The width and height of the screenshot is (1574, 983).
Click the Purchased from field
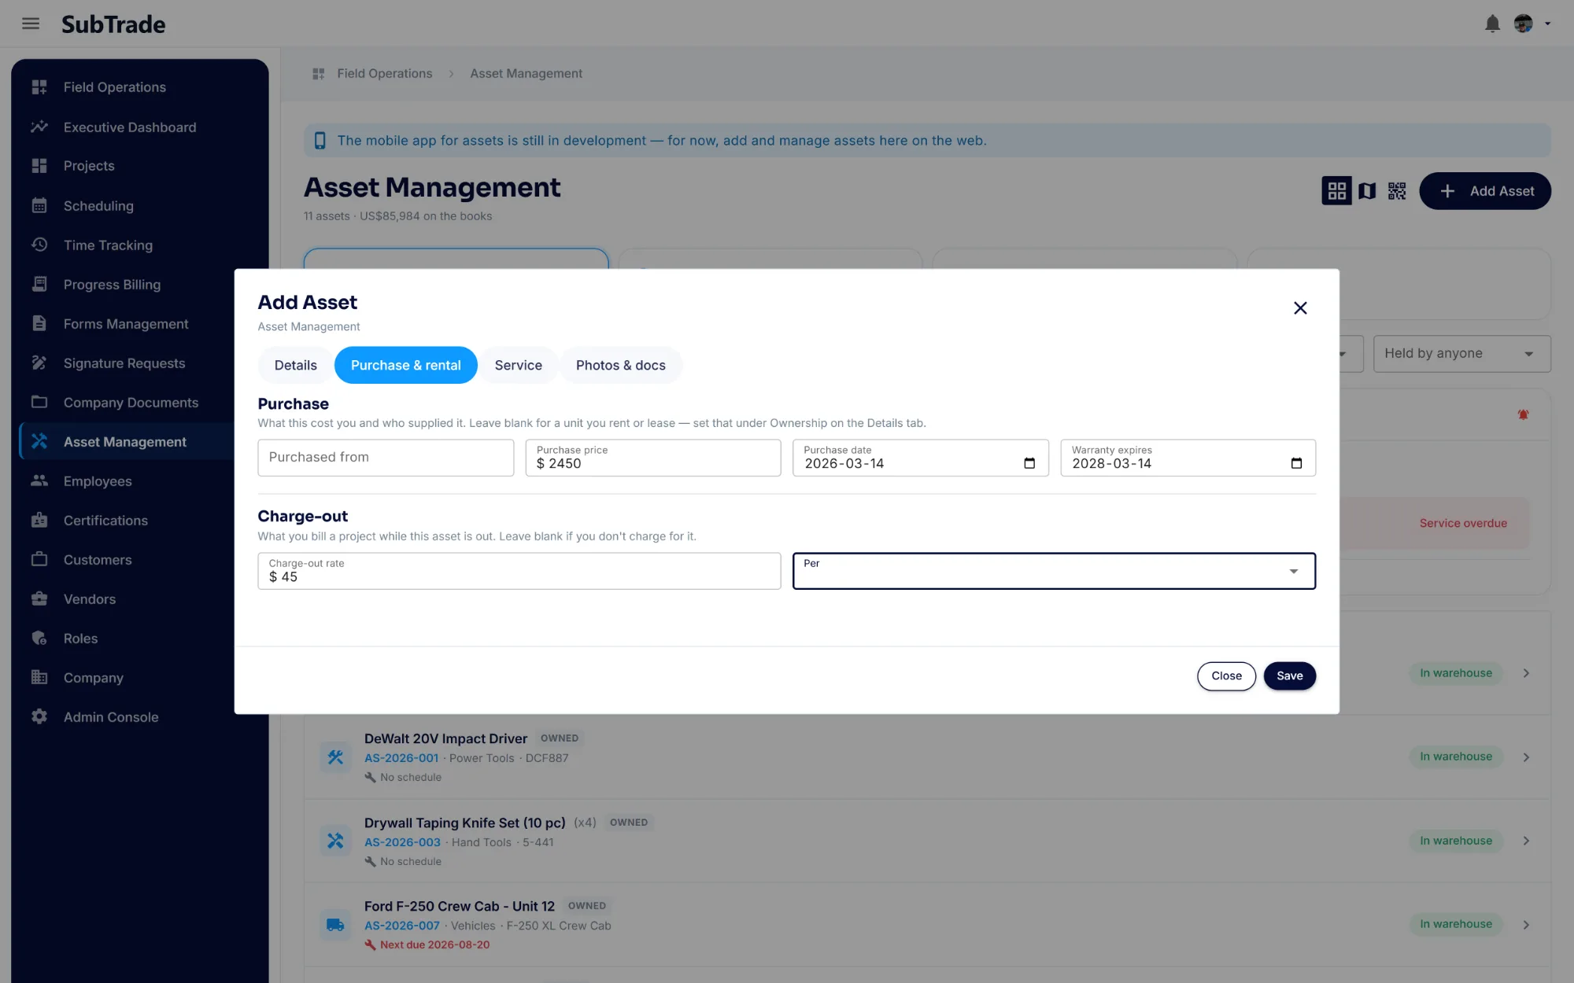(x=386, y=458)
